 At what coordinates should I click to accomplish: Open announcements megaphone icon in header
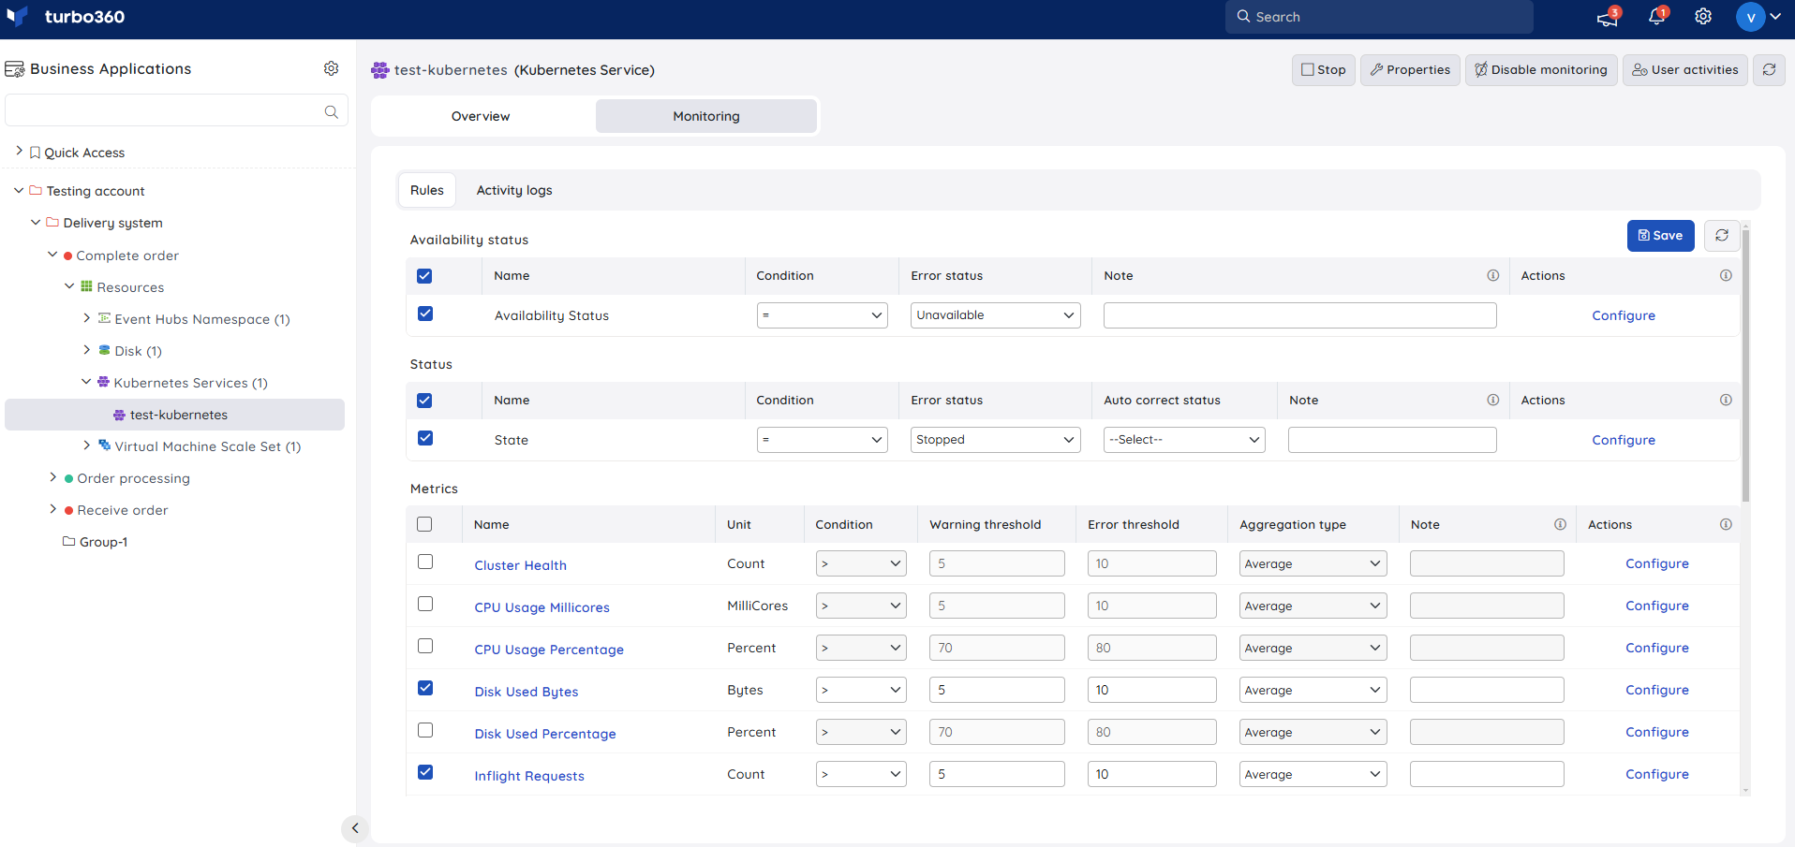(1608, 17)
